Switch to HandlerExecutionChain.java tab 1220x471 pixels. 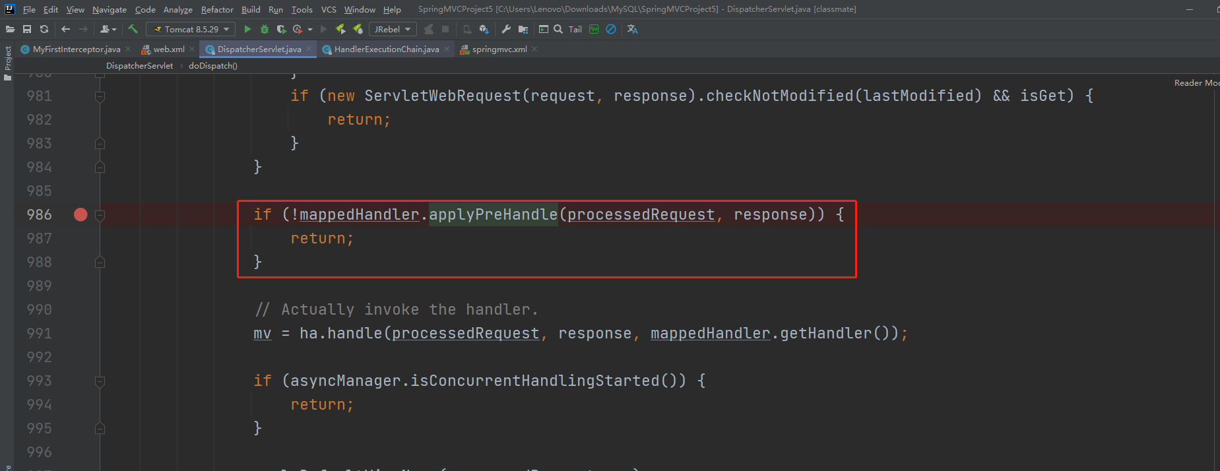[387, 49]
